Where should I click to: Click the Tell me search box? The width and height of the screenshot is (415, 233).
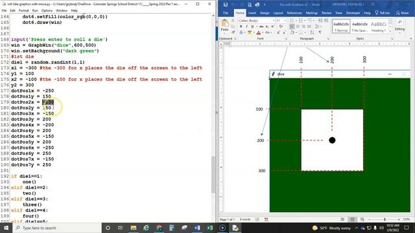382,13
